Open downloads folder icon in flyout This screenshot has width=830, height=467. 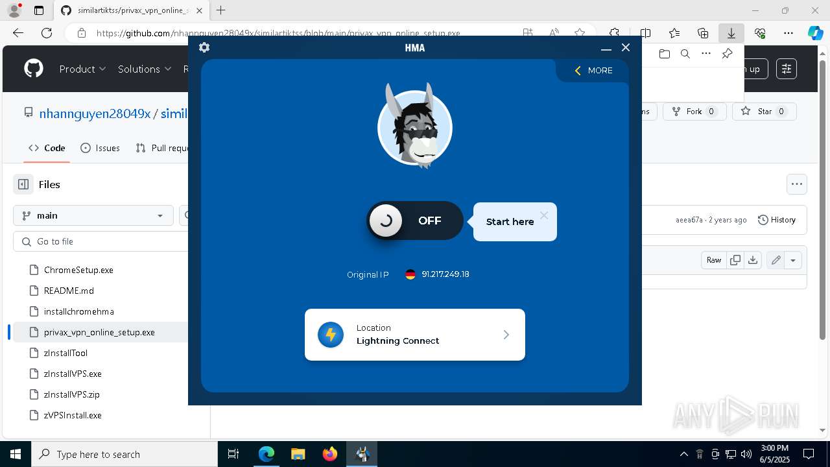(664, 54)
